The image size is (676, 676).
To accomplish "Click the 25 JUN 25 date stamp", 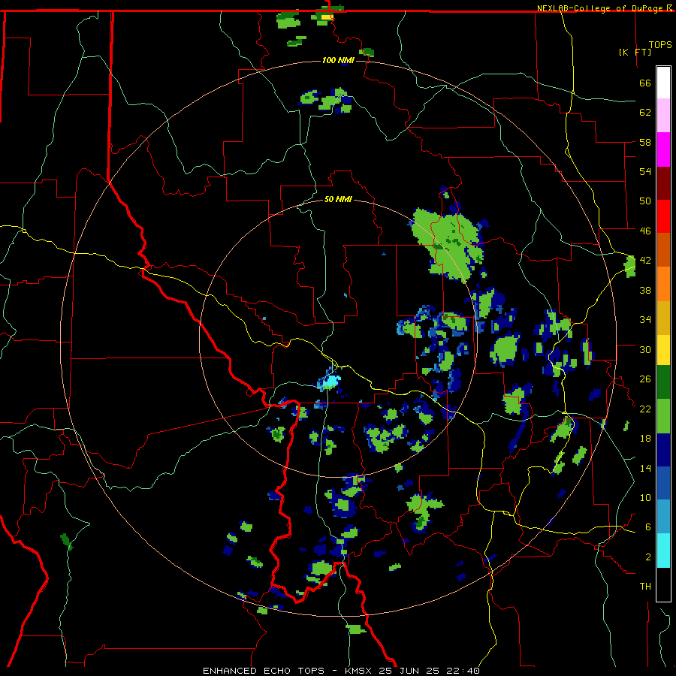I will tap(409, 671).
